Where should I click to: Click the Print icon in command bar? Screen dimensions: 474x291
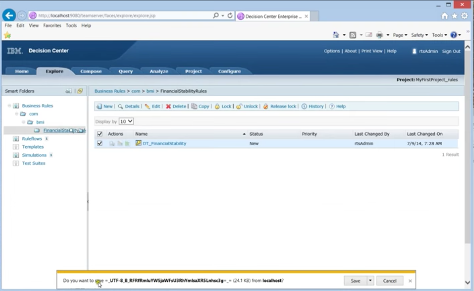point(379,35)
